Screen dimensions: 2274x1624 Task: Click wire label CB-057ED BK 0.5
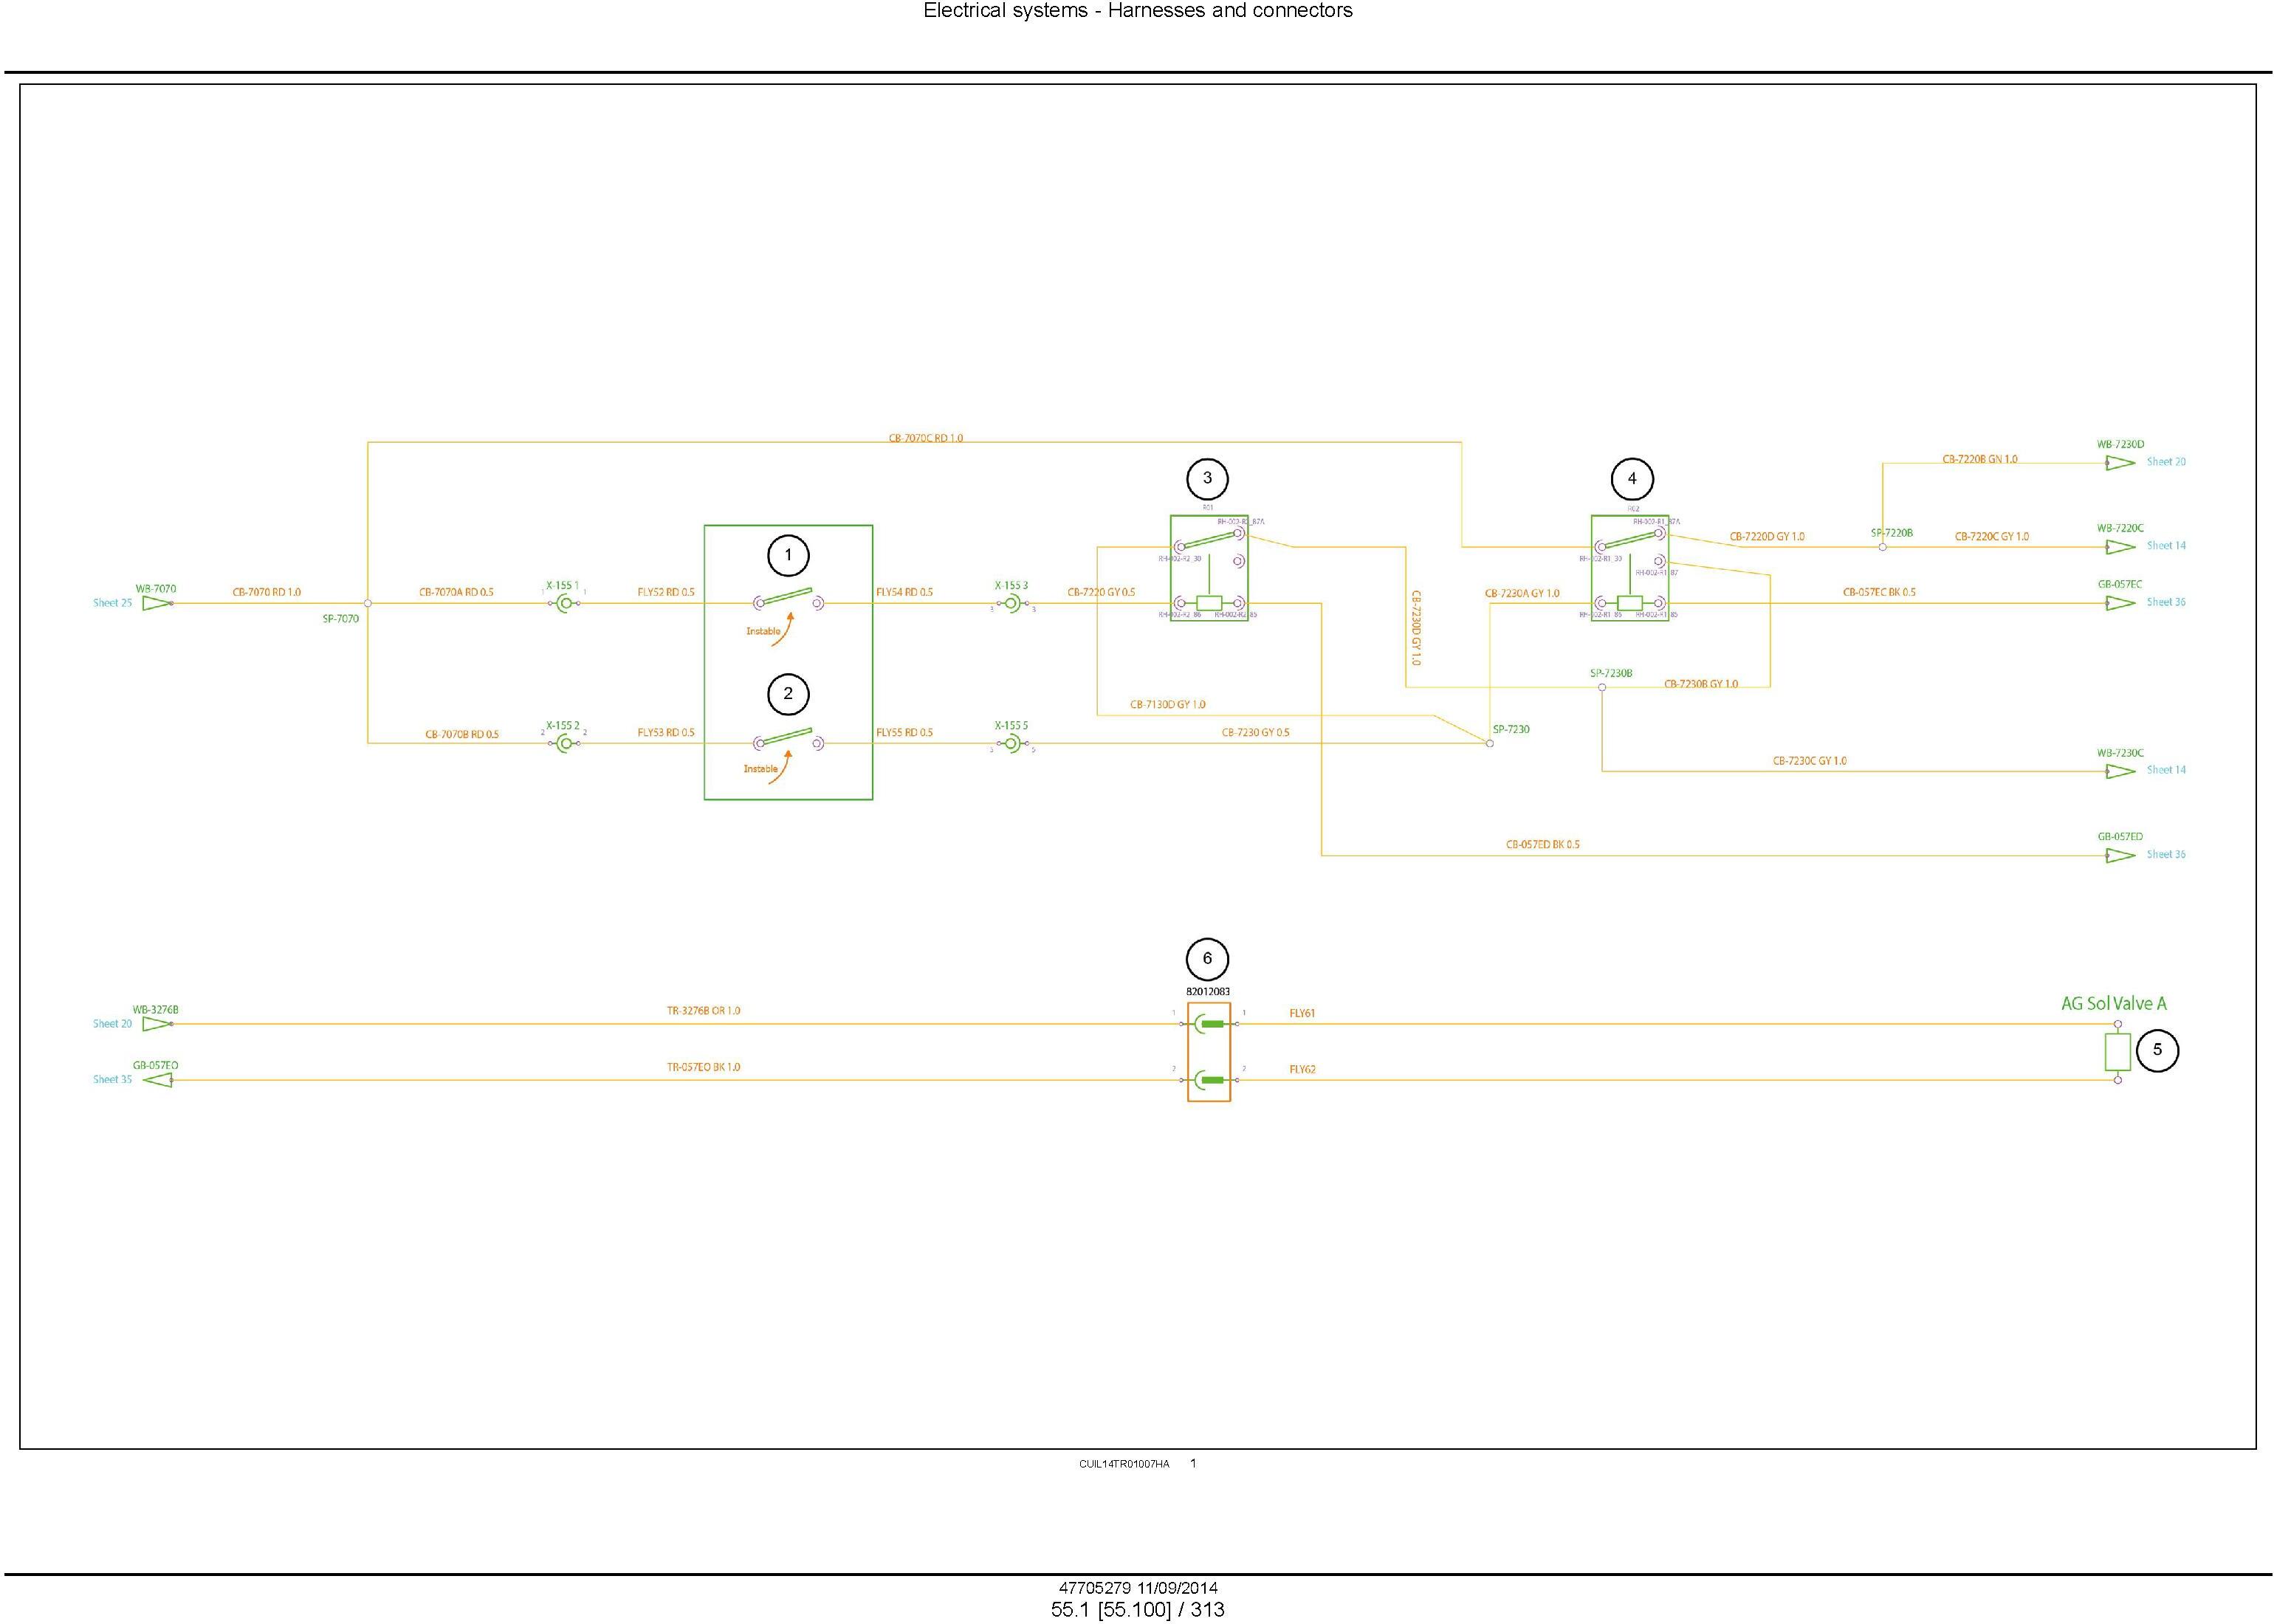(x=1543, y=845)
